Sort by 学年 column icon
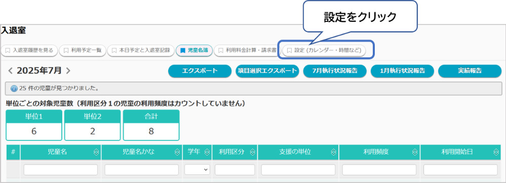Screen dimensions: 506x183 207,153
